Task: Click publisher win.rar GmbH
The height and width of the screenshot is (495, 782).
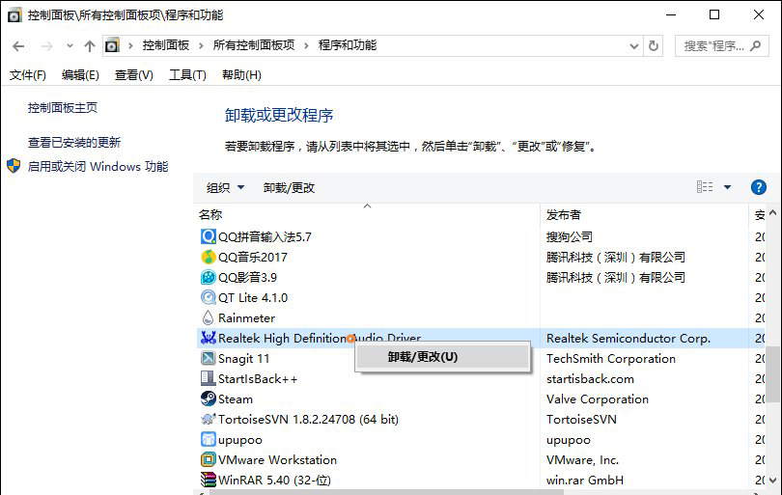Action: [x=584, y=481]
